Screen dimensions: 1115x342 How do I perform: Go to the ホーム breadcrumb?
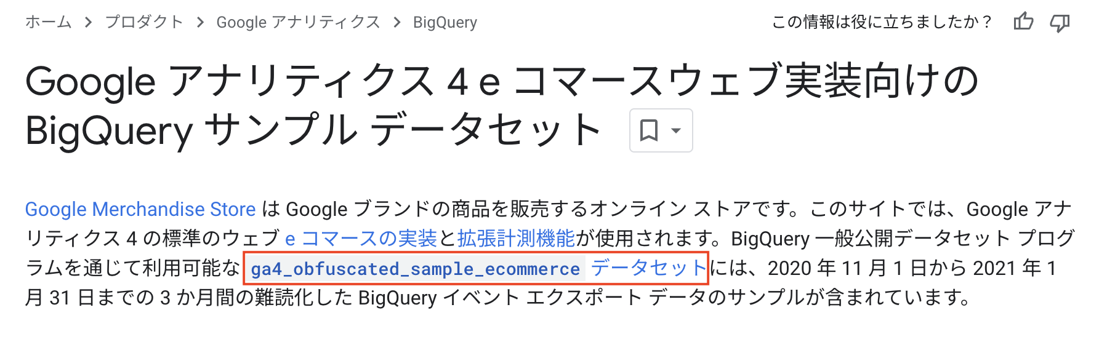(x=48, y=22)
